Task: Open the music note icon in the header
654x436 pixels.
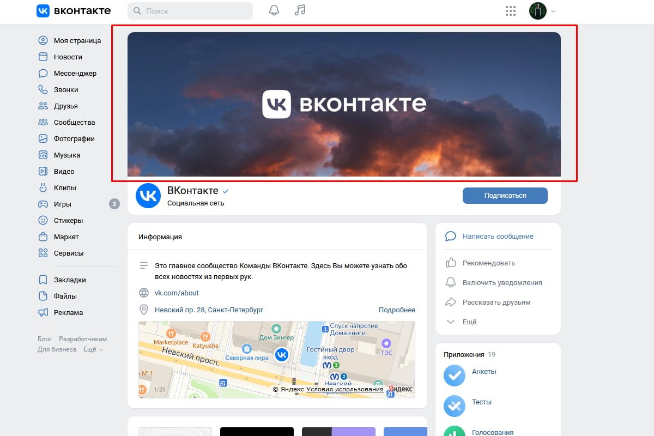Action: (x=300, y=10)
